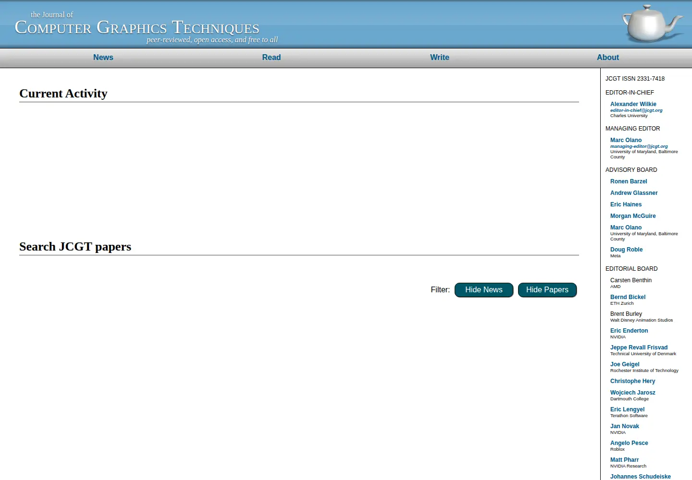Open Doug Roble's link
The height and width of the screenshot is (480, 692).
(626, 250)
